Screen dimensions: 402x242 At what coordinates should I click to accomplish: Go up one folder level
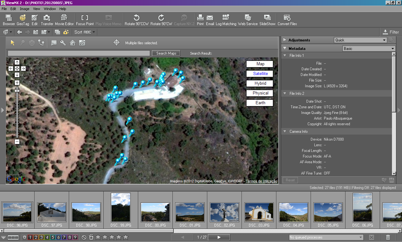point(35,32)
